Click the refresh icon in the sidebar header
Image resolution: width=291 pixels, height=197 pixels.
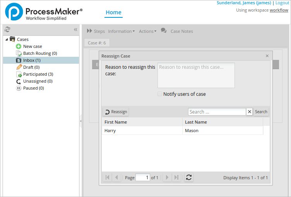point(7,29)
